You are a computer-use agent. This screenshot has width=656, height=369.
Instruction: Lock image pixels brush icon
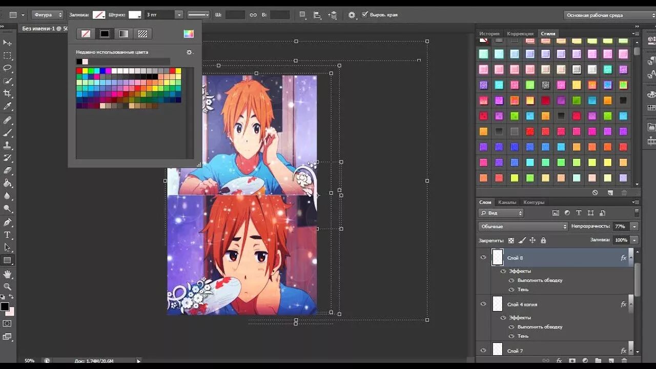(x=522, y=240)
